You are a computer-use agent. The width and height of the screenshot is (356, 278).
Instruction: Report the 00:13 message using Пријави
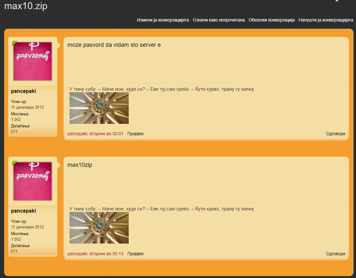[x=135, y=254]
